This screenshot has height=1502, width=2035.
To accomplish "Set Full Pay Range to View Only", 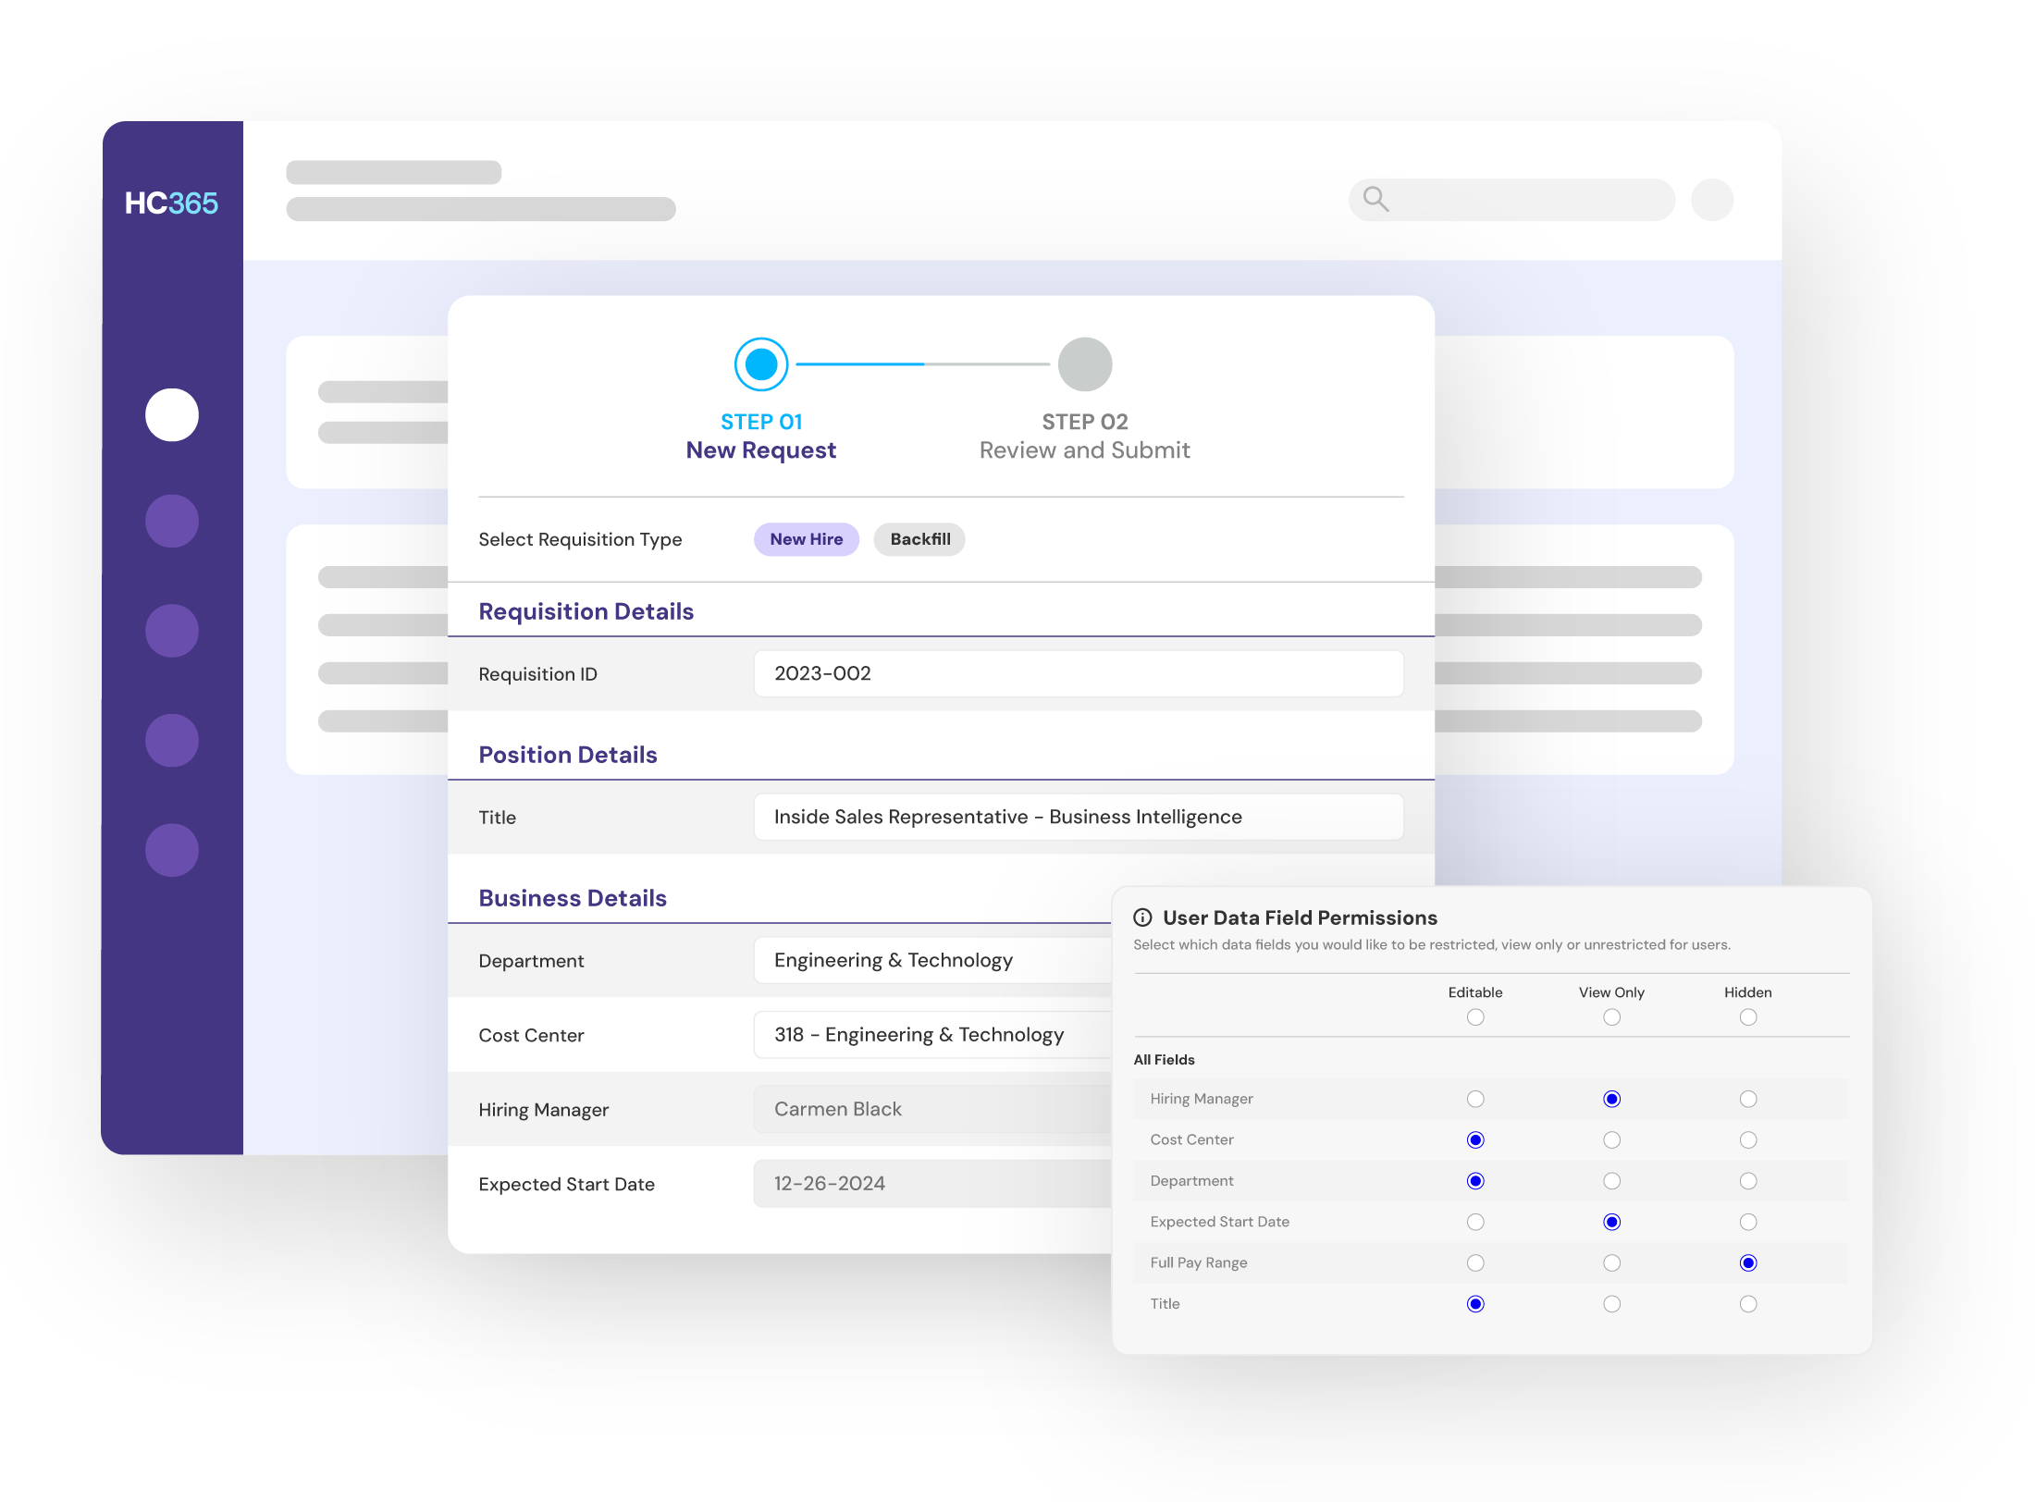I will (1611, 1262).
